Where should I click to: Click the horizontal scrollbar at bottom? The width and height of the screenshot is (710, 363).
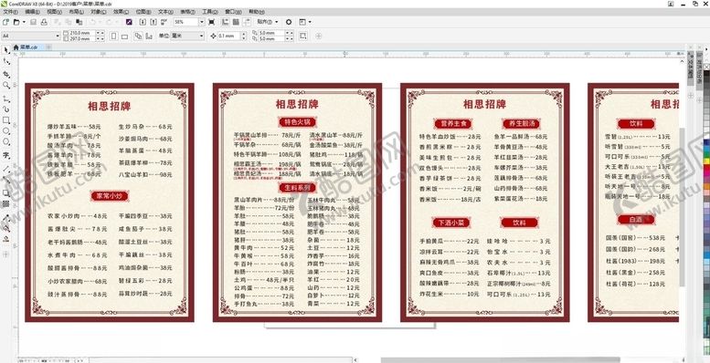[x=501, y=360]
